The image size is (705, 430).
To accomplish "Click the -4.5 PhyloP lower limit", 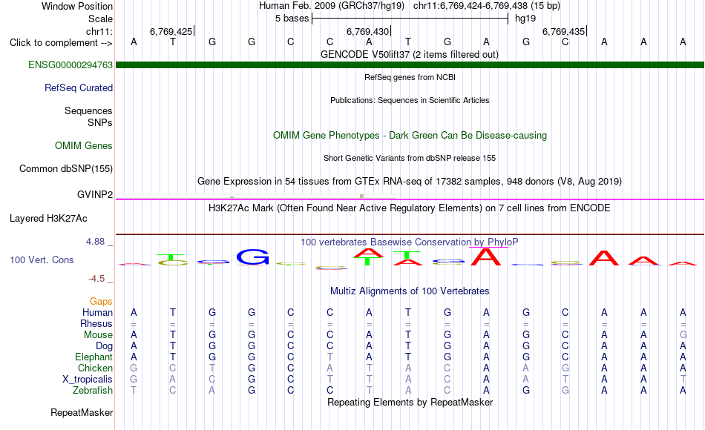I will [x=96, y=279].
